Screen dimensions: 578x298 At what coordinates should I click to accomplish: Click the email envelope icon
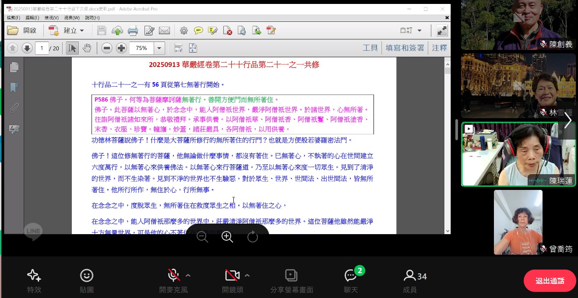[164, 31]
